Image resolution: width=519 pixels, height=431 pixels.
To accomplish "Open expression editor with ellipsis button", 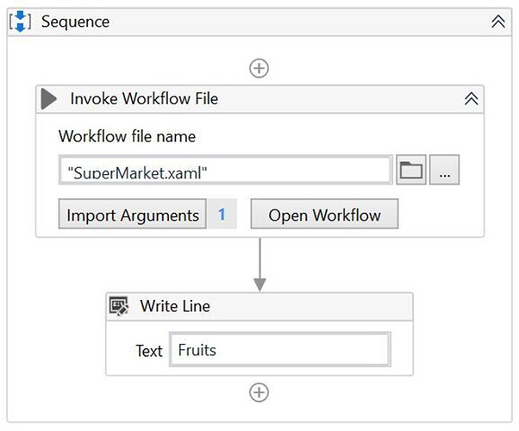I will point(445,170).
